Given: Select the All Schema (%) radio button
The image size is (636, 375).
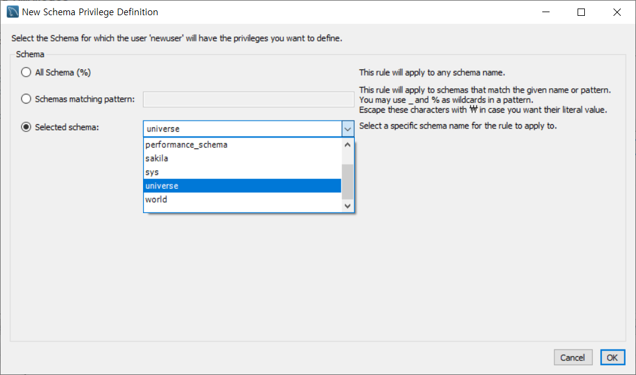Looking at the screenshot, I should [26, 72].
